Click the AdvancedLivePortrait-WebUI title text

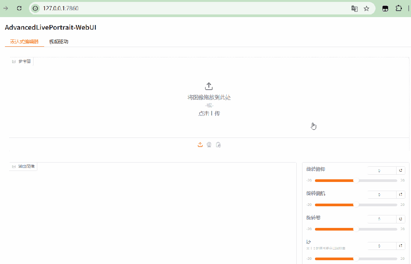tap(51, 27)
